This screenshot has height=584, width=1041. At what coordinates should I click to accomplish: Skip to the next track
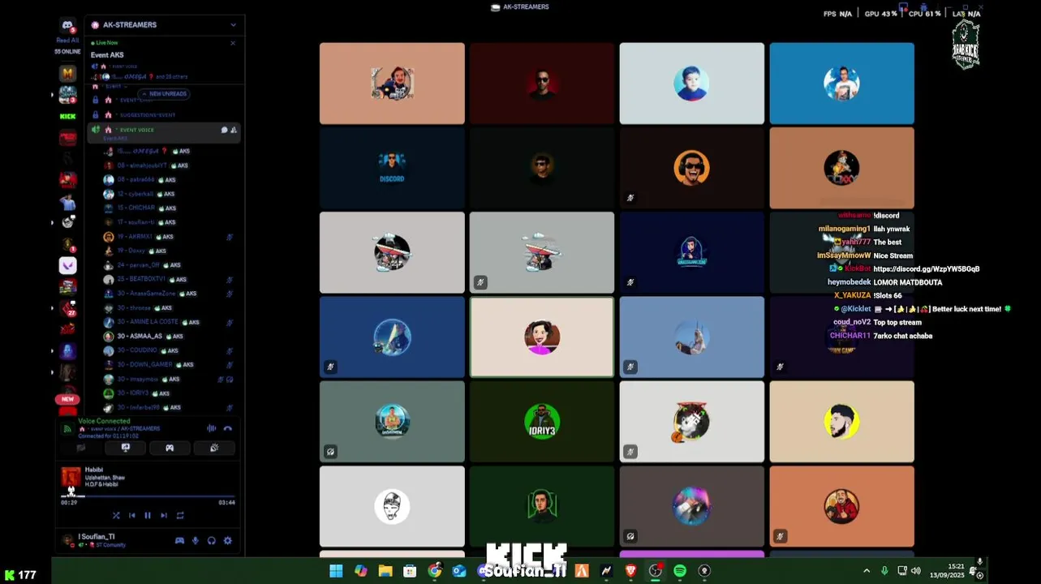(164, 515)
